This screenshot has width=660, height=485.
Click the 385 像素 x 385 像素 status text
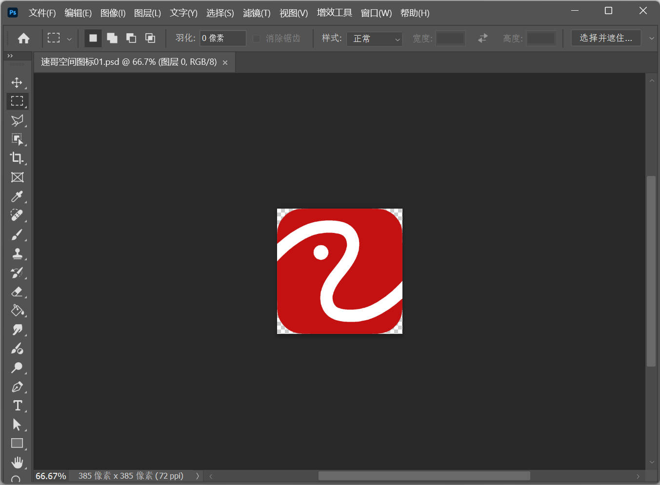coord(131,476)
